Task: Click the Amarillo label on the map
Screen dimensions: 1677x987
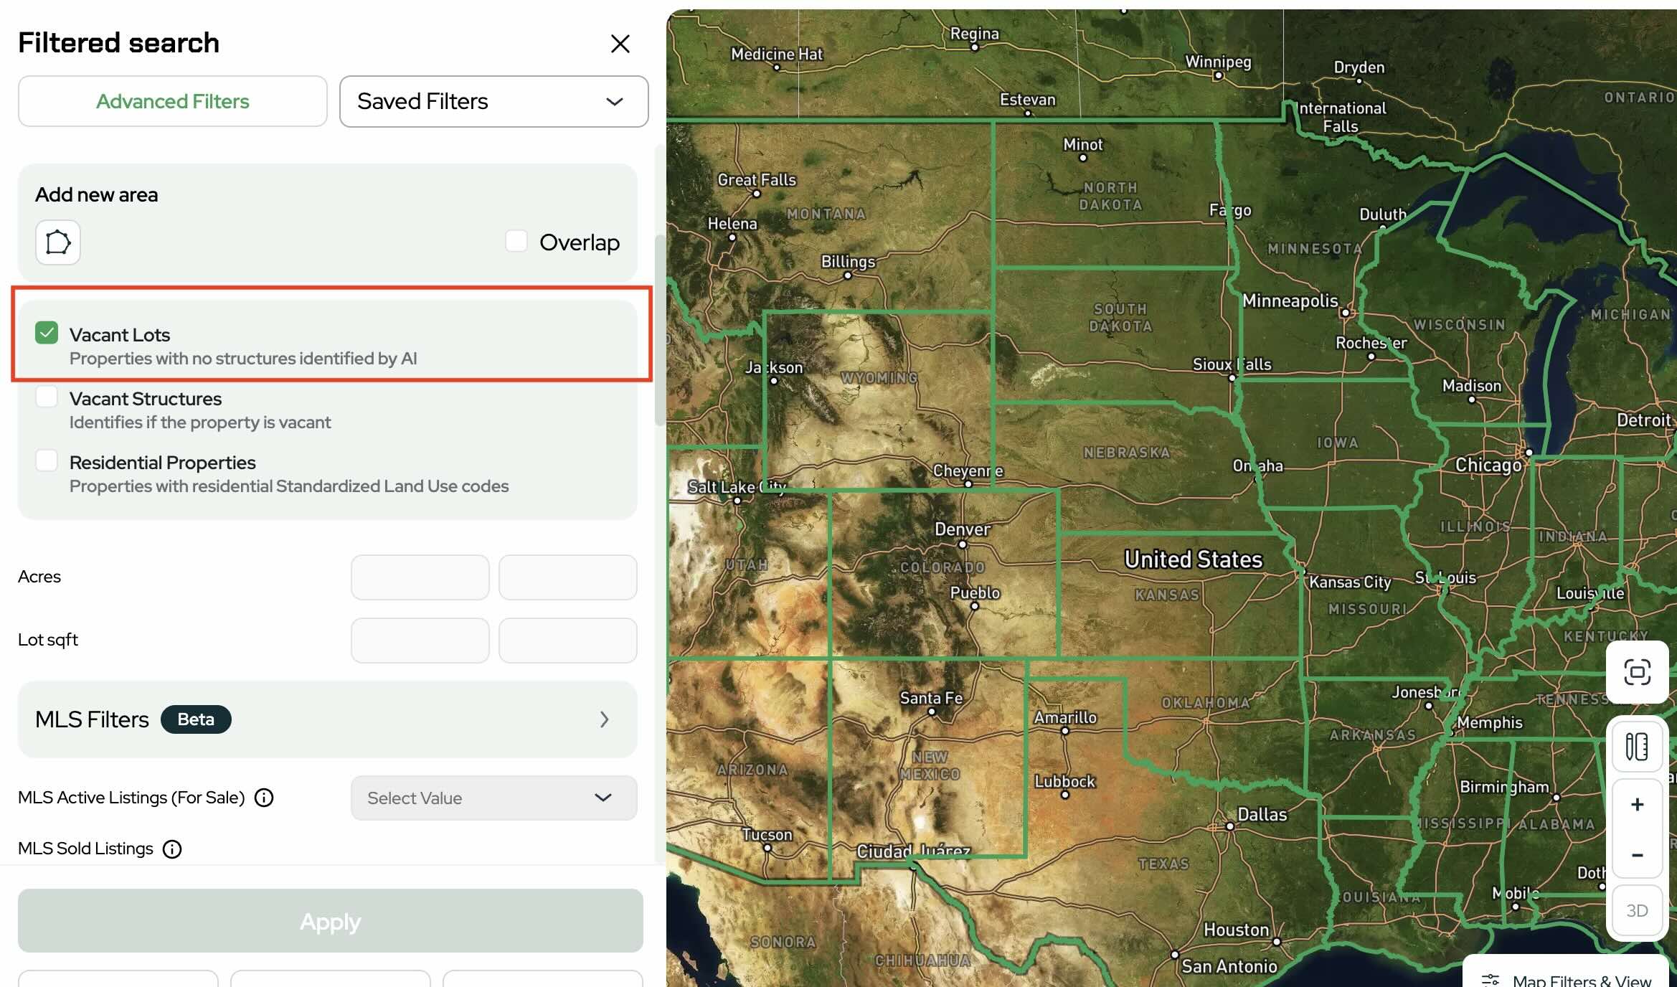Action: 1065,717
